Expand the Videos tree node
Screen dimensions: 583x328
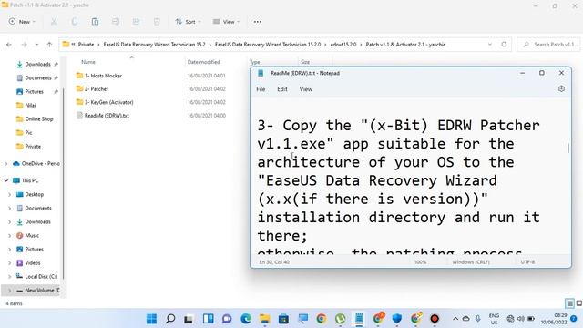[10, 263]
